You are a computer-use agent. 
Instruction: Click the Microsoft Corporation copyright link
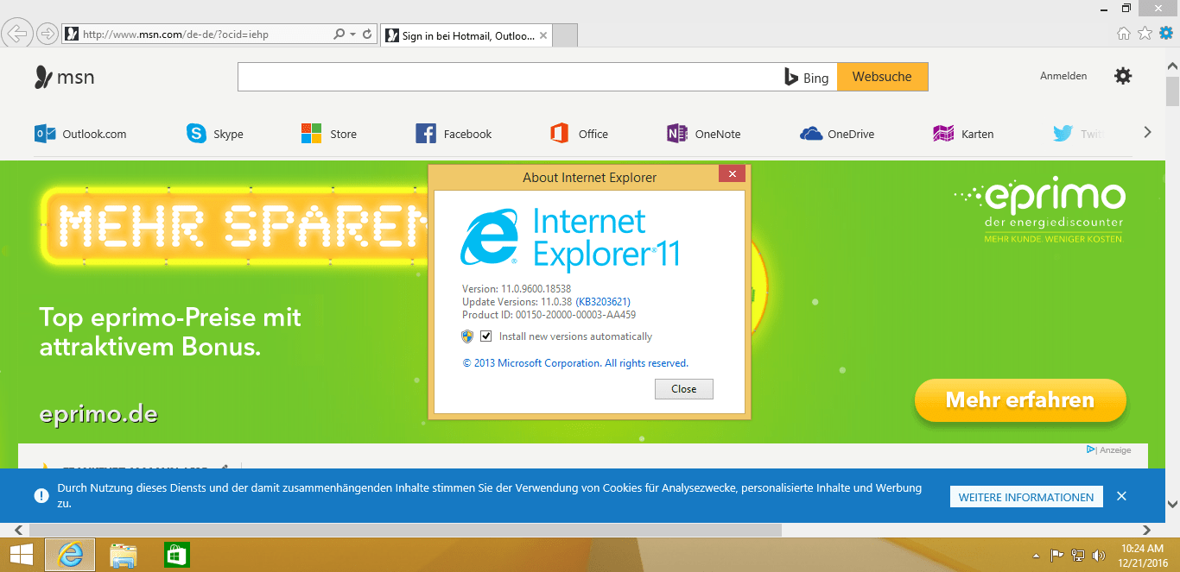tap(575, 363)
